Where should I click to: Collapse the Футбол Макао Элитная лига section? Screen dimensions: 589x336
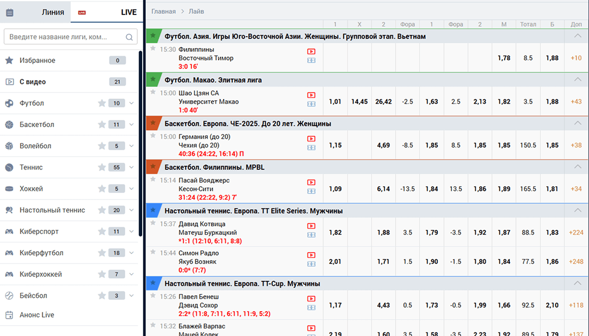coord(577,80)
